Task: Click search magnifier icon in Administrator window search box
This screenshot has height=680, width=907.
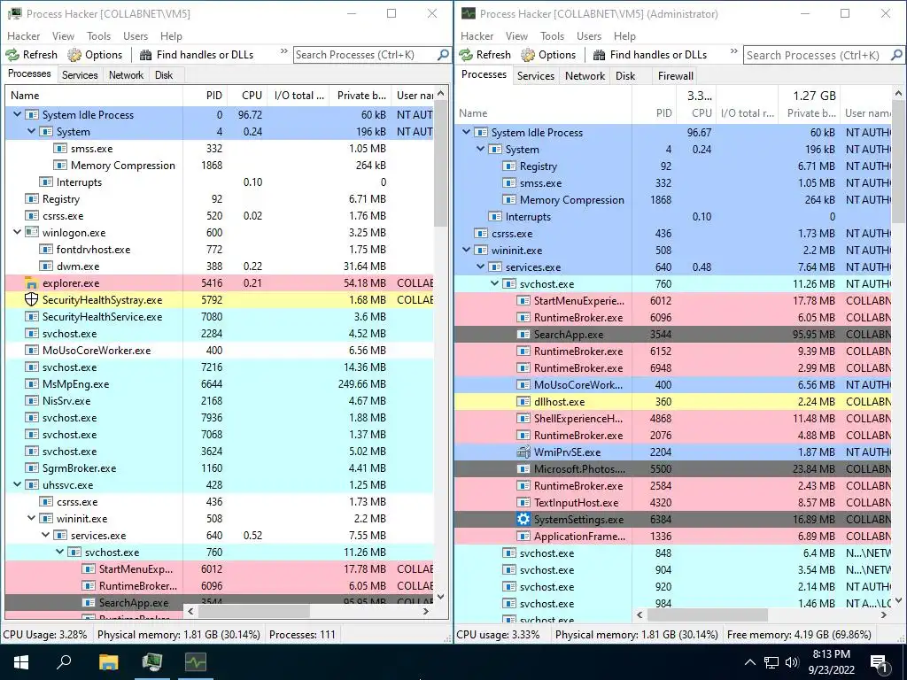Action: tap(896, 55)
